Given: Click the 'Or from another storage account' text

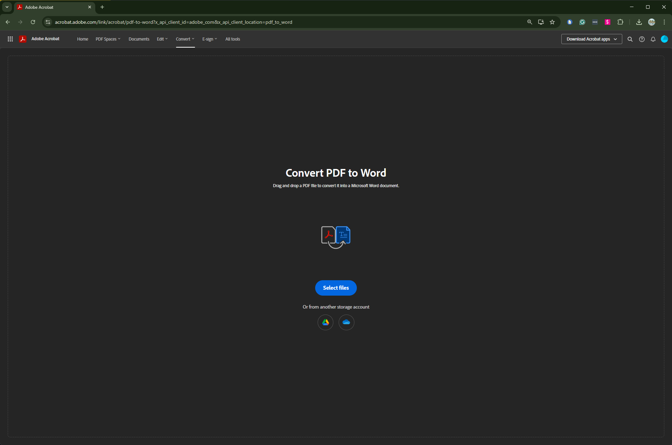Looking at the screenshot, I should (x=336, y=307).
